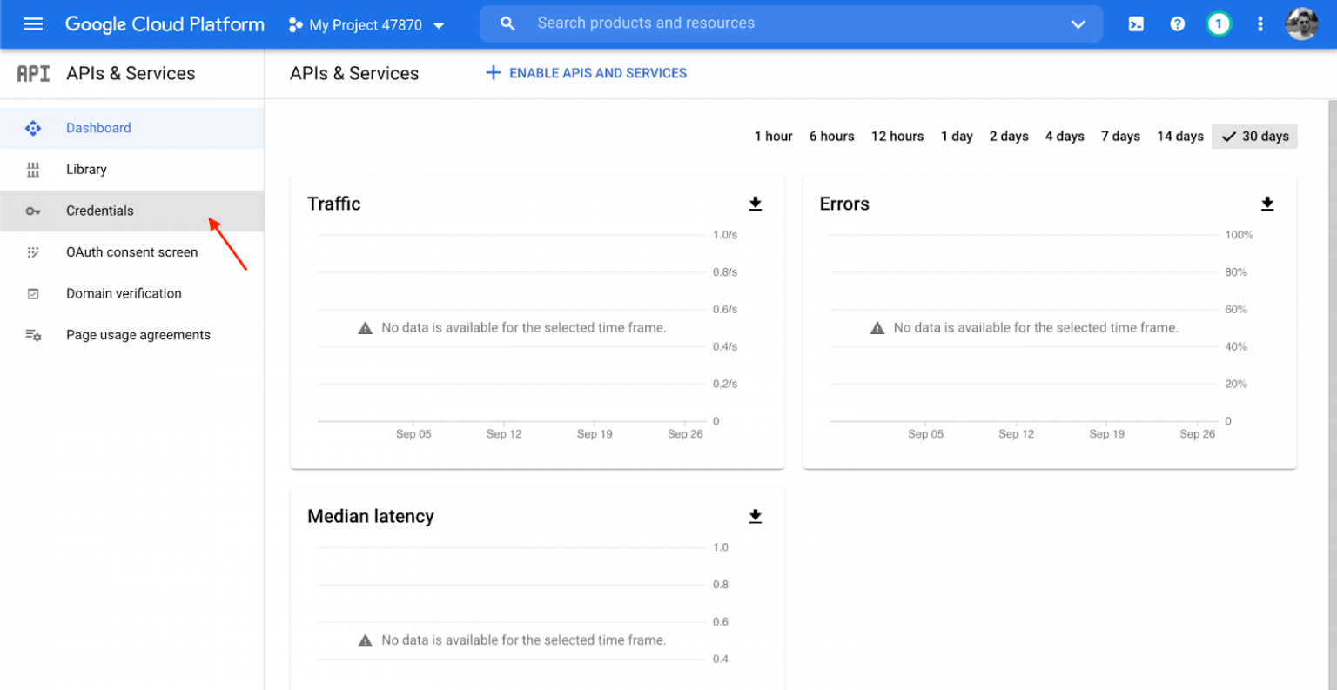Select the 1 hour time range

coord(773,136)
